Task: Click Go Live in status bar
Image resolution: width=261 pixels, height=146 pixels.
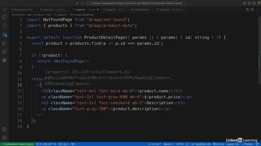Action: (x=219, y=144)
